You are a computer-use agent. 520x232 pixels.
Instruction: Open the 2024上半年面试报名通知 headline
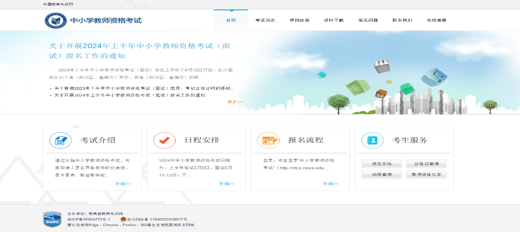[x=139, y=50]
